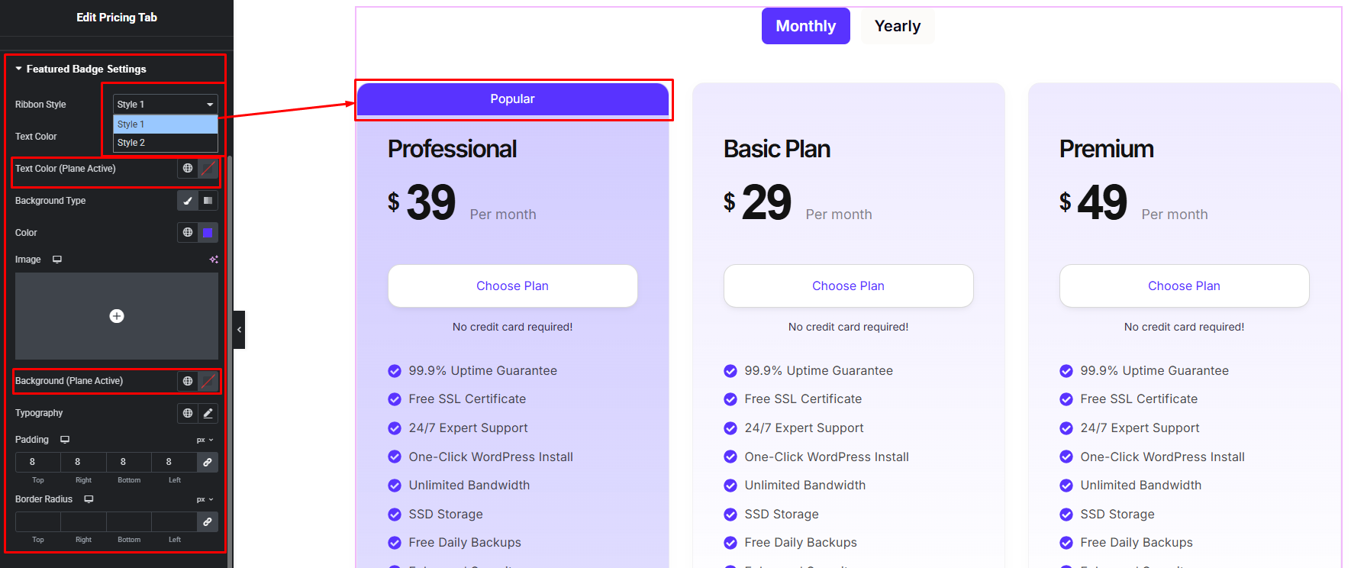Click the Top padding input field

point(32,462)
